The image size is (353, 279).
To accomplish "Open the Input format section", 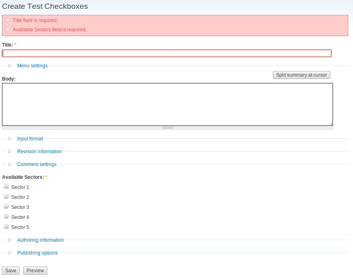I will [x=30, y=138].
